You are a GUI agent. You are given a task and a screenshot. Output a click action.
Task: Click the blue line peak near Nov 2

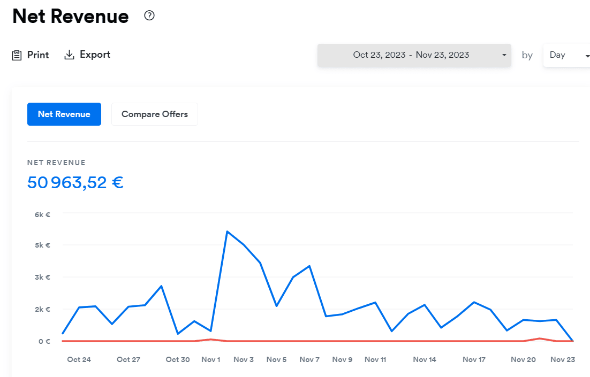(x=227, y=232)
